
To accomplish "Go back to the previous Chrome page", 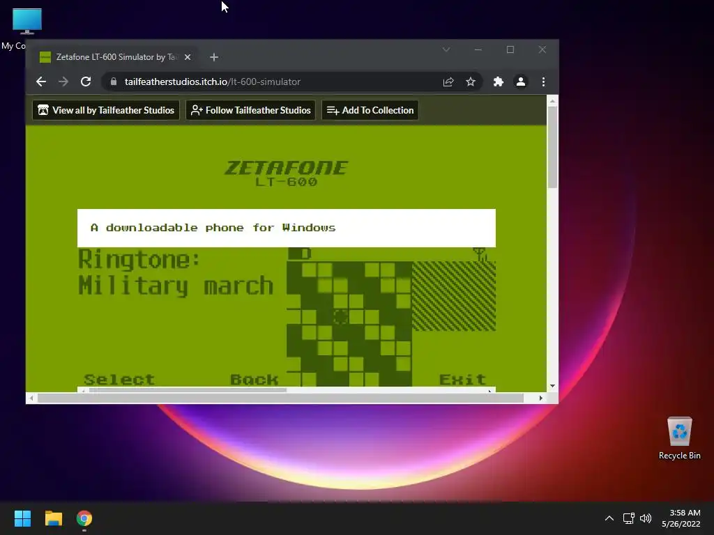I will click(41, 82).
